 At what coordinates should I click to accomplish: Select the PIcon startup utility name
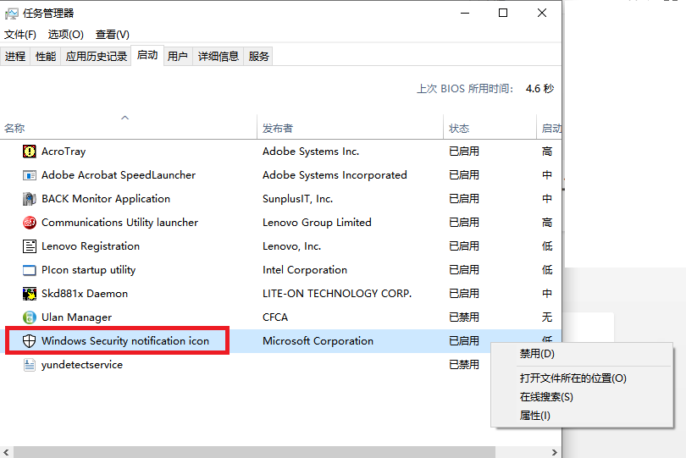(89, 270)
